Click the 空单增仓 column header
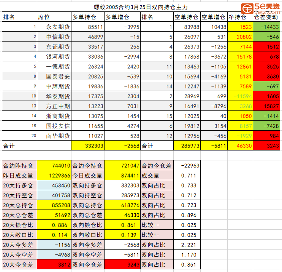Image resolution: width=282 pixels, height=272 pixels. [214, 17]
